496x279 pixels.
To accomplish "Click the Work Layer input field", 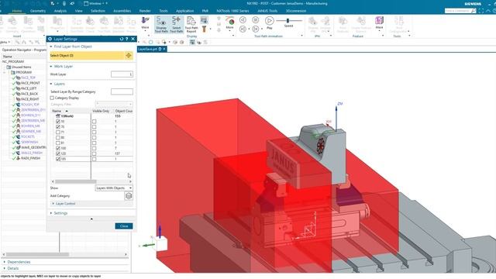I will coord(122,74).
